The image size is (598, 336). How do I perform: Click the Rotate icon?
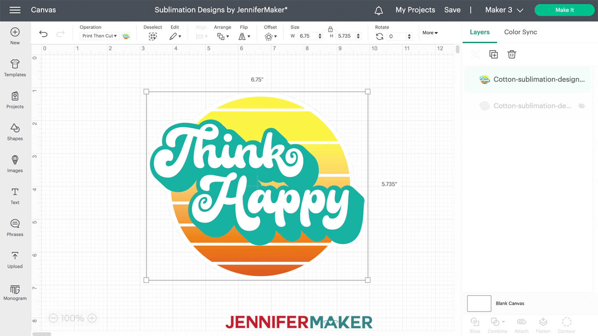tap(380, 36)
